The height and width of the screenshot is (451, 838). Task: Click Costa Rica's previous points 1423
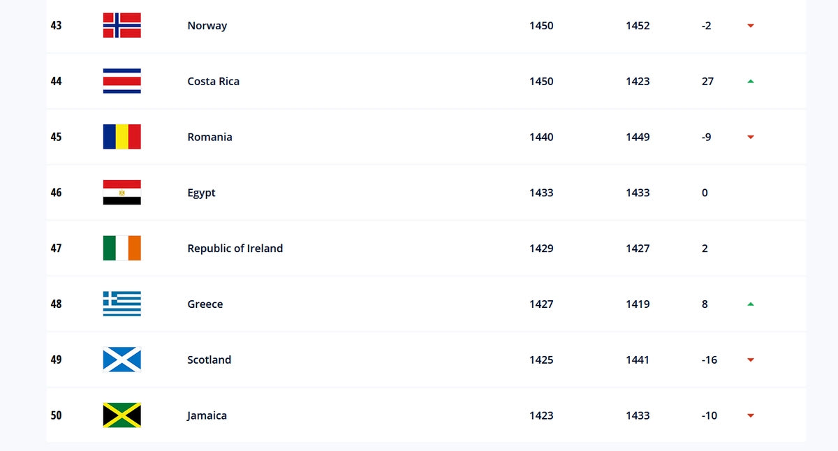(x=638, y=81)
